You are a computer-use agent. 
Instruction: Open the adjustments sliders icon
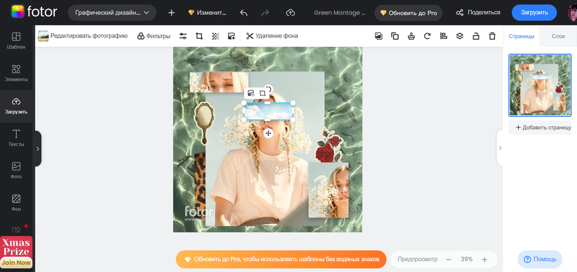pos(183,36)
